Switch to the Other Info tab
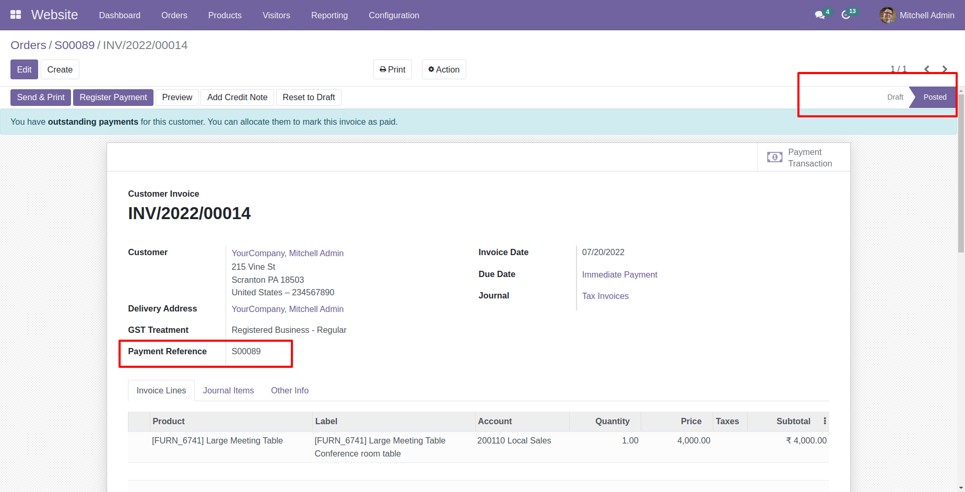 [290, 390]
